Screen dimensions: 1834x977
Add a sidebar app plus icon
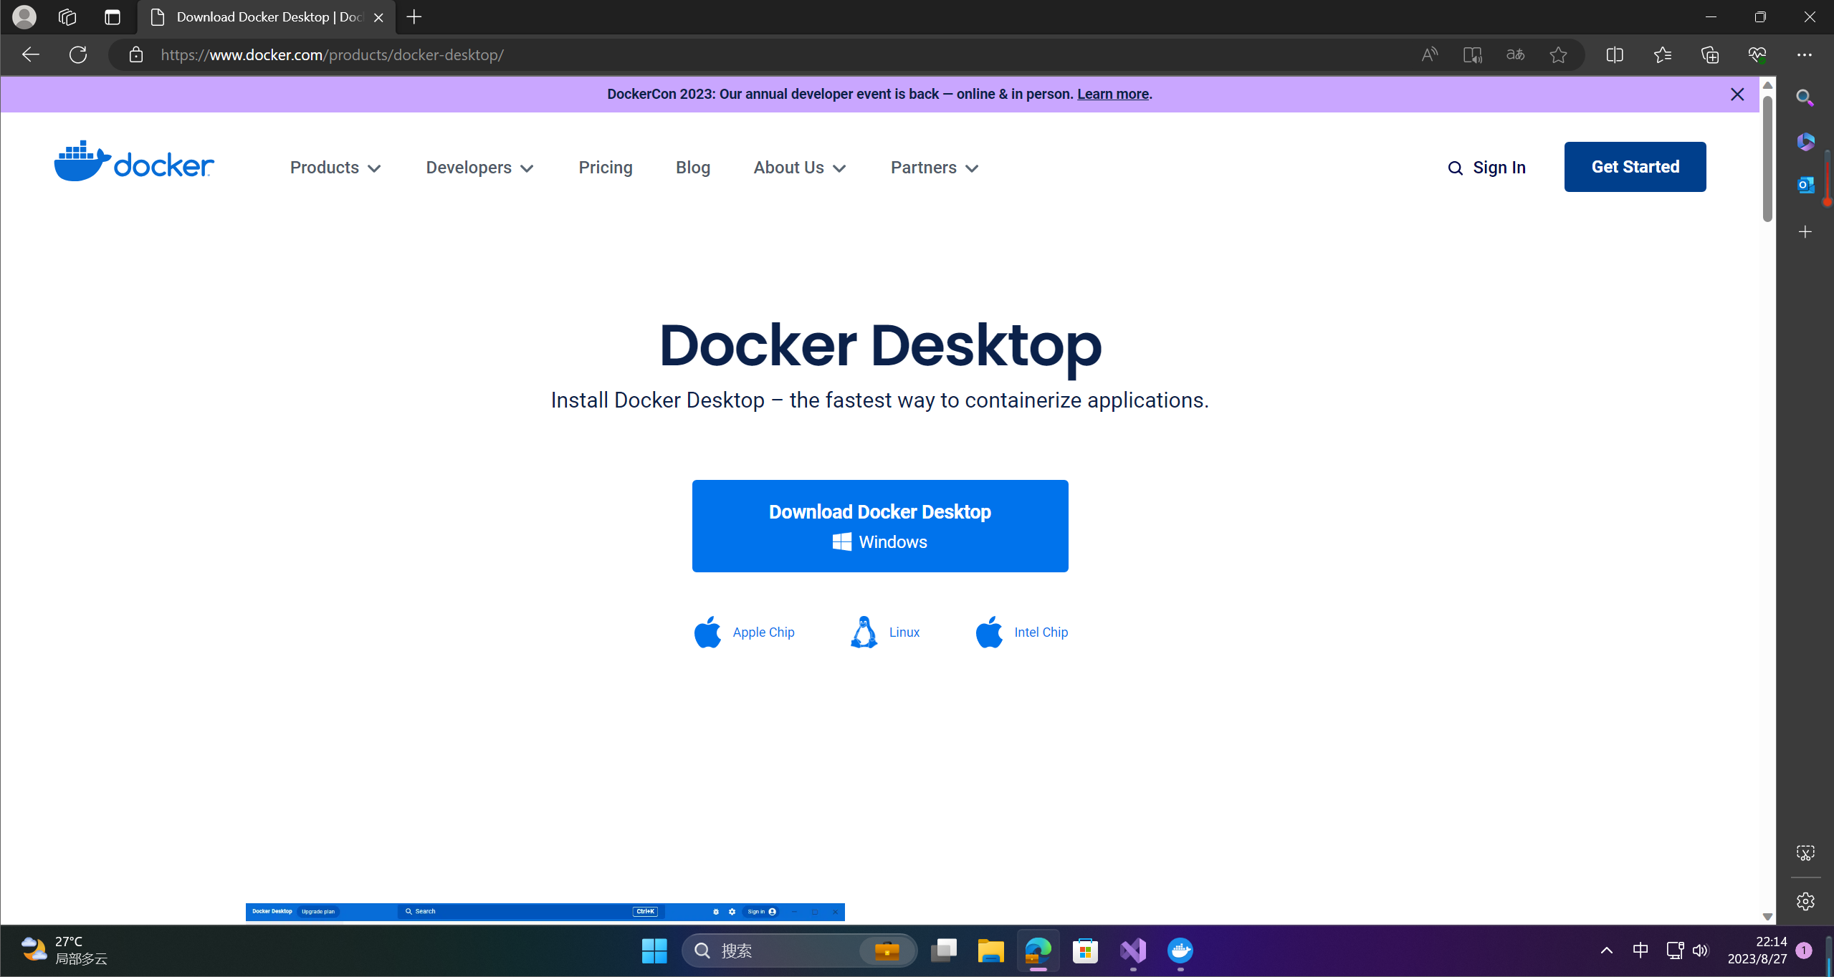(1805, 232)
